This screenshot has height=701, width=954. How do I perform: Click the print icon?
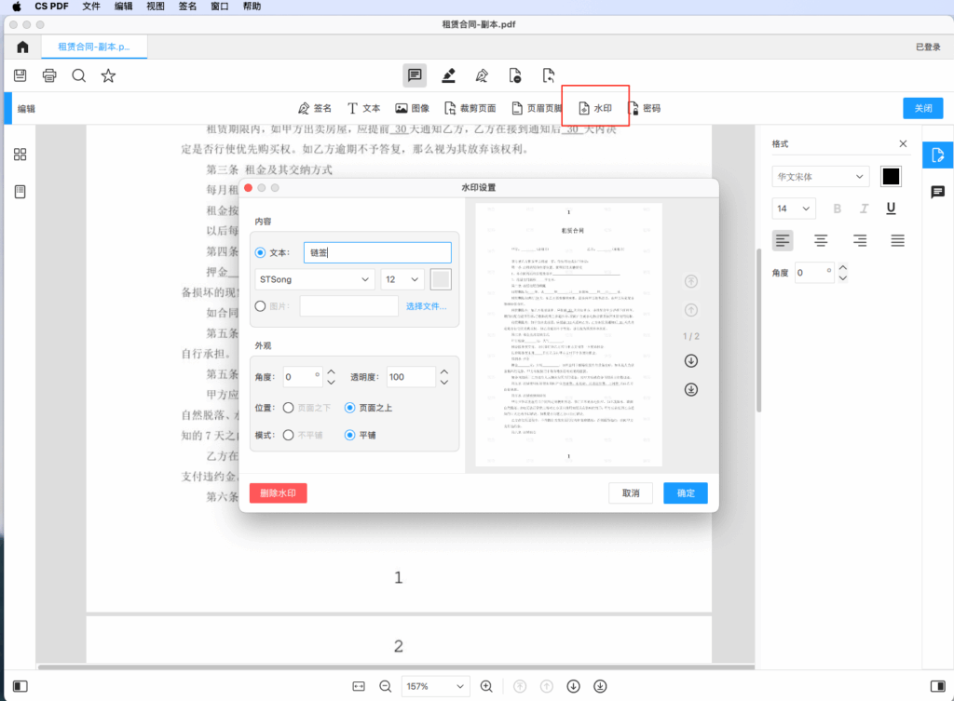click(x=49, y=75)
